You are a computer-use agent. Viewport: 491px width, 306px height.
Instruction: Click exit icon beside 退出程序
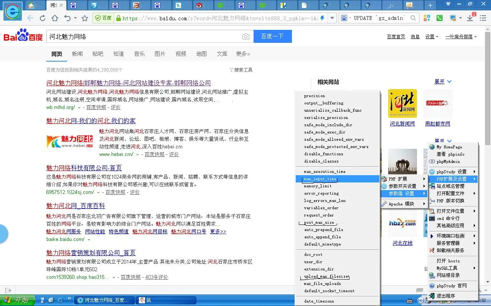pyautogui.click(x=432, y=296)
